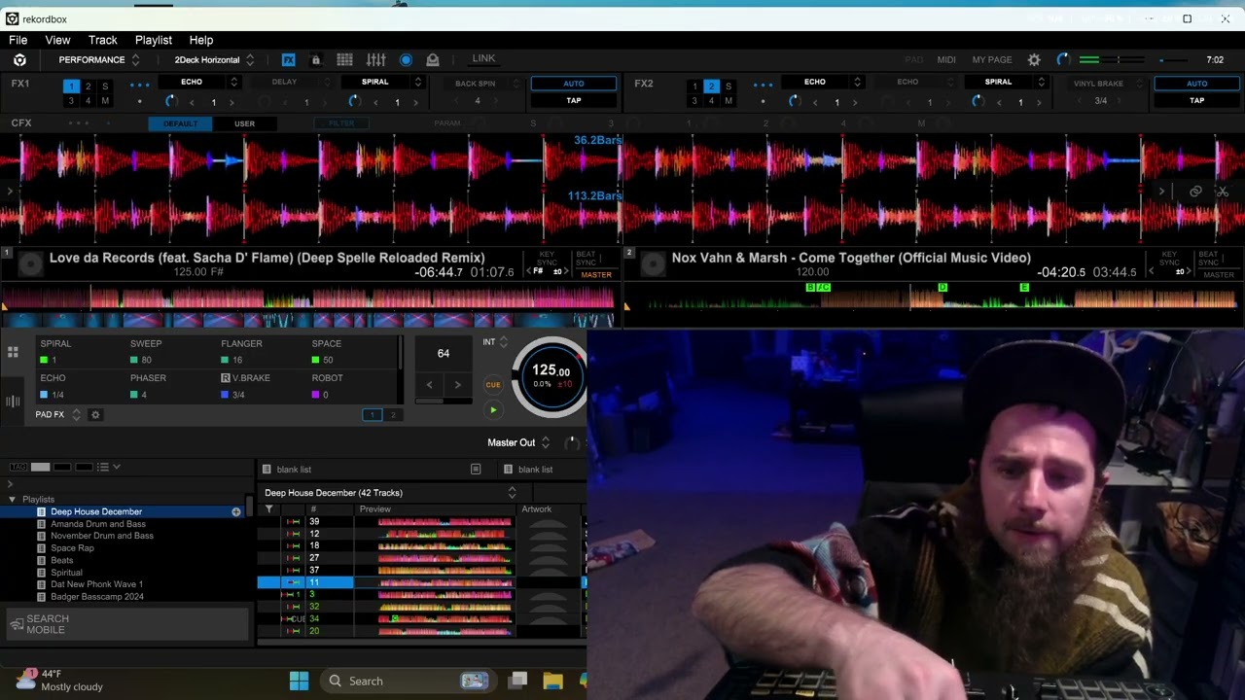The image size is (1245, 700).
Task: Open File Explorer from the taskbar
Action: (x=552, y=681)
